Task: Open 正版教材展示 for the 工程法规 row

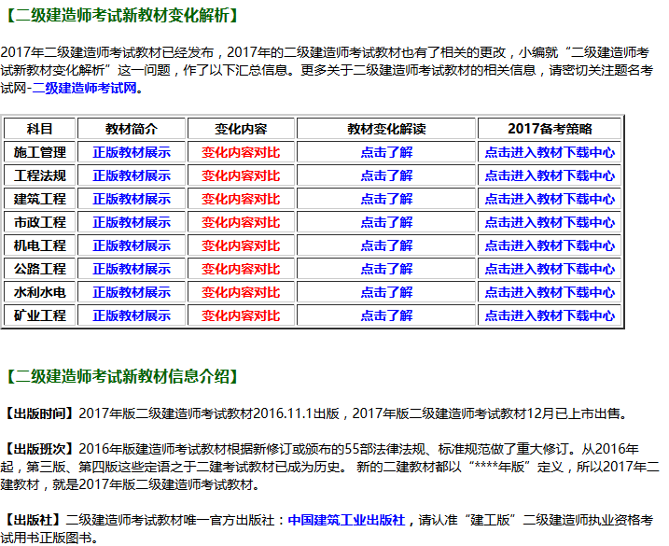Action: [132, 175]
